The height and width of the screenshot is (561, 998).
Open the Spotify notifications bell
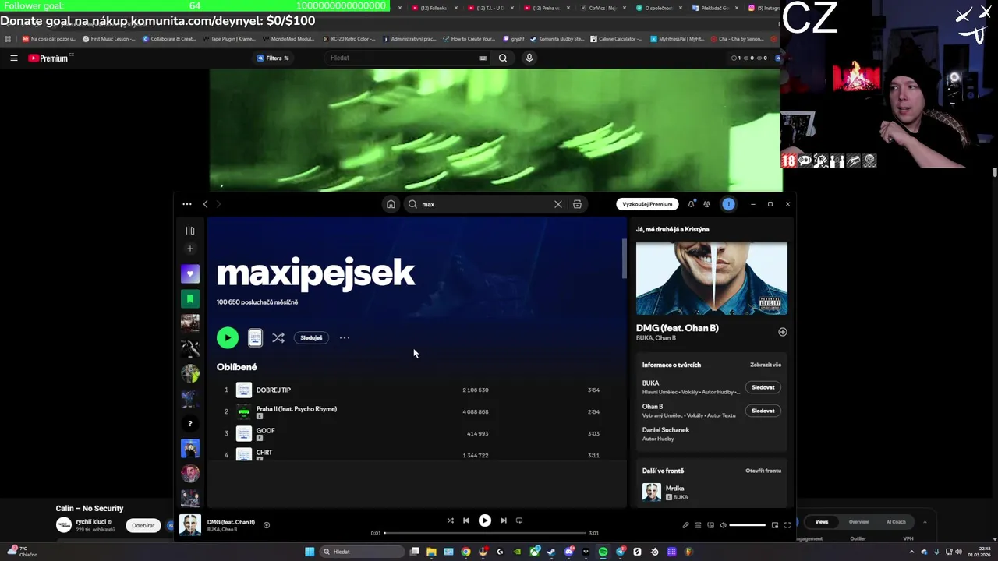691,204
